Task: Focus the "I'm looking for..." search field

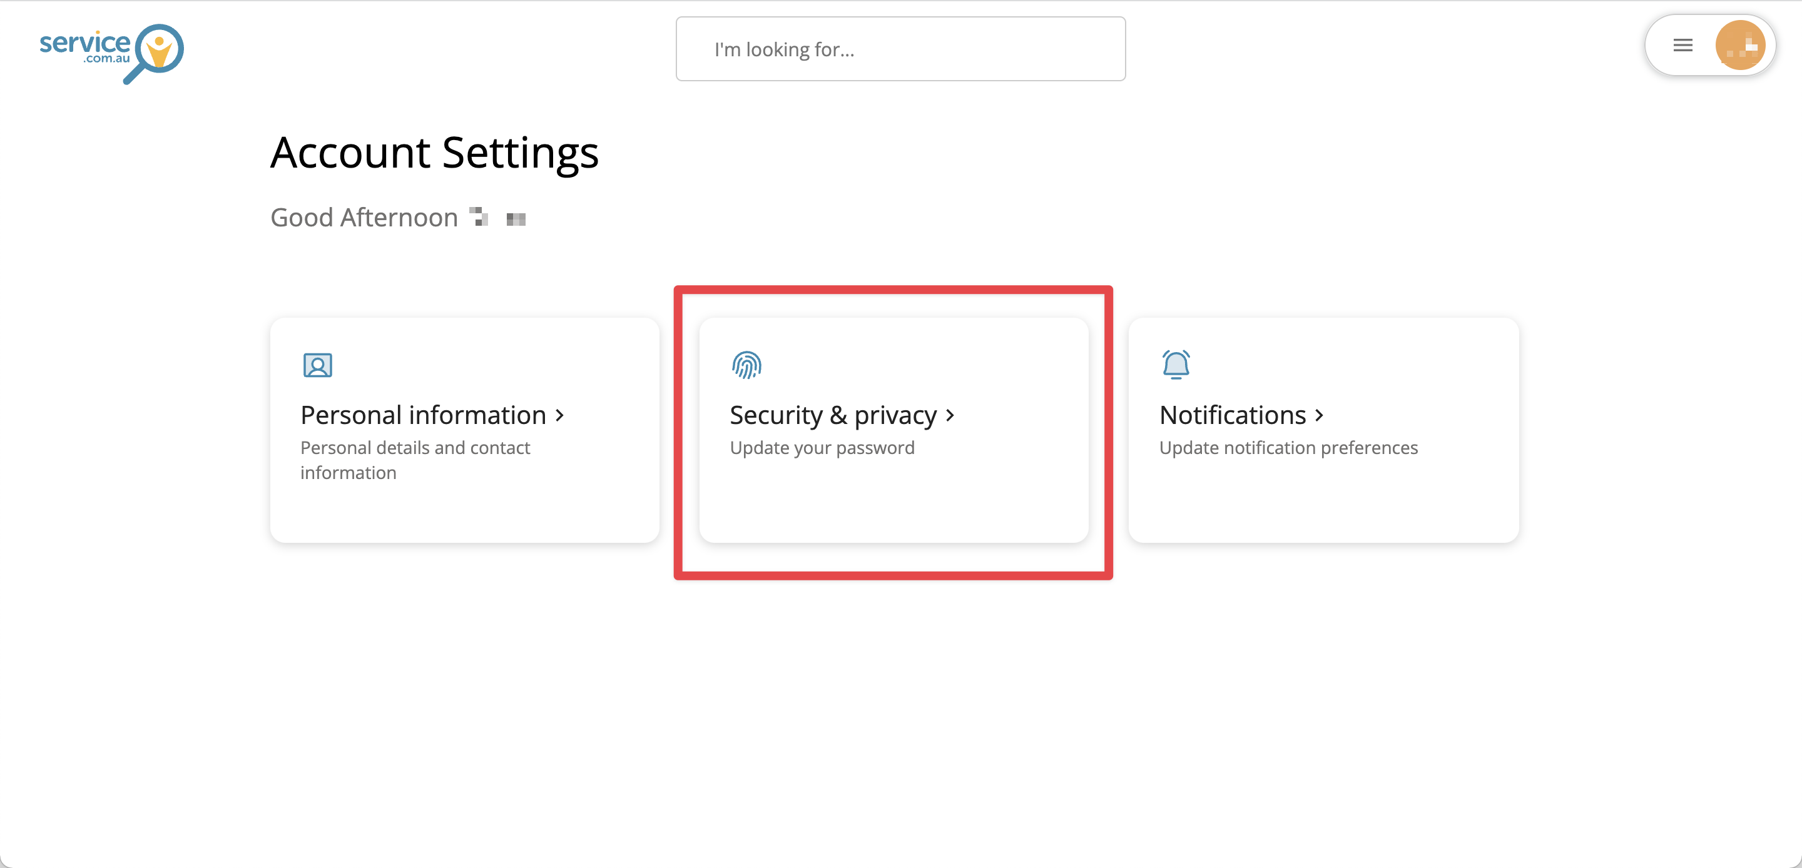Action: click(900, 49)
